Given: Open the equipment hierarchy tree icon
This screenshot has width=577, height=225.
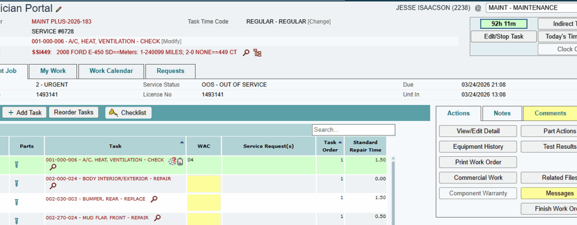Looking at the screenshot, I should [x=258, y=53].
